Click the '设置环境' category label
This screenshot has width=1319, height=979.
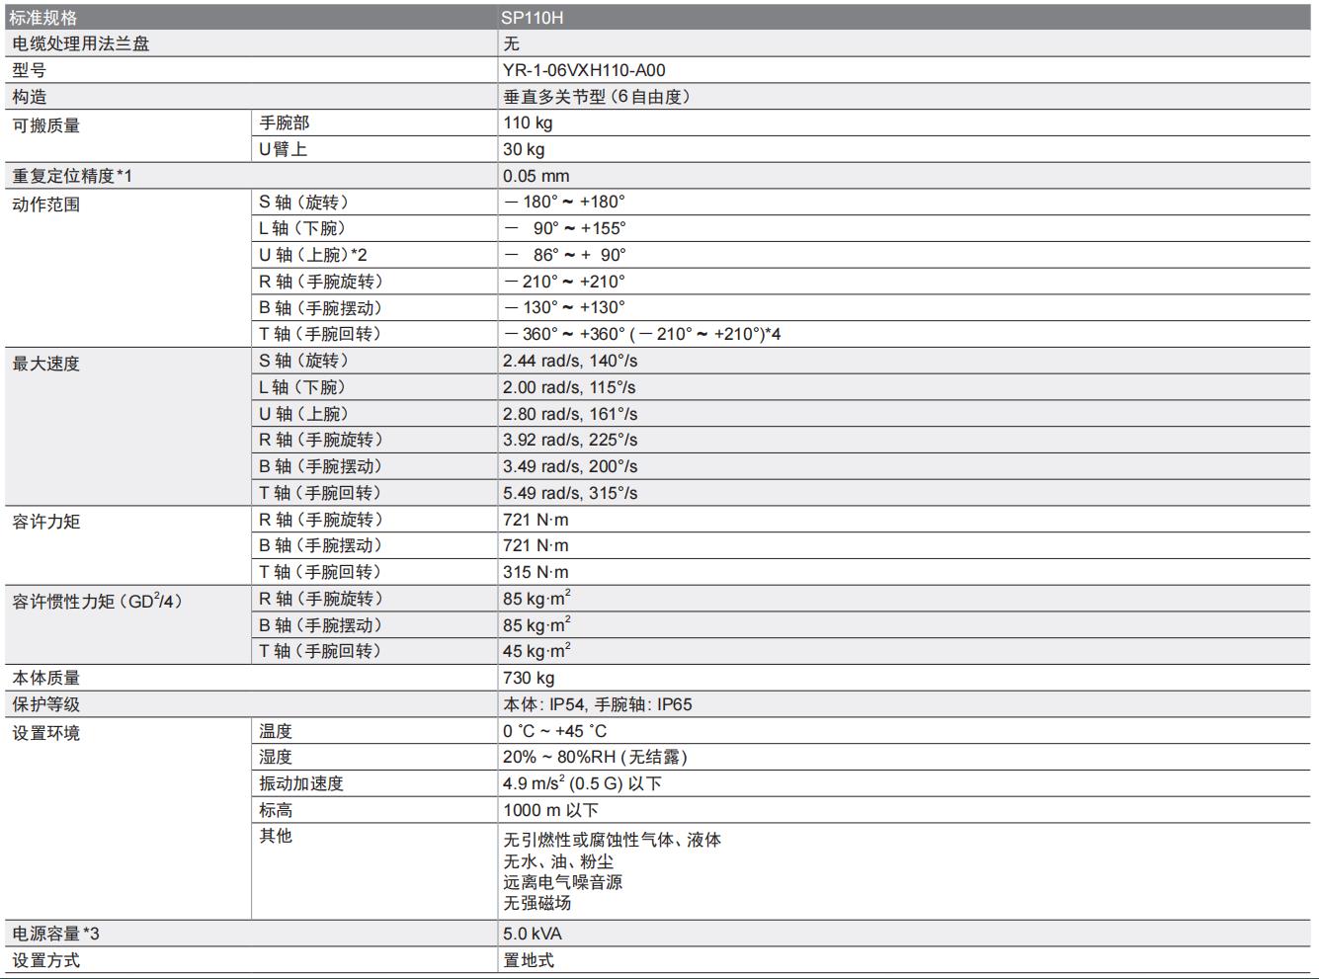point(45,733)
